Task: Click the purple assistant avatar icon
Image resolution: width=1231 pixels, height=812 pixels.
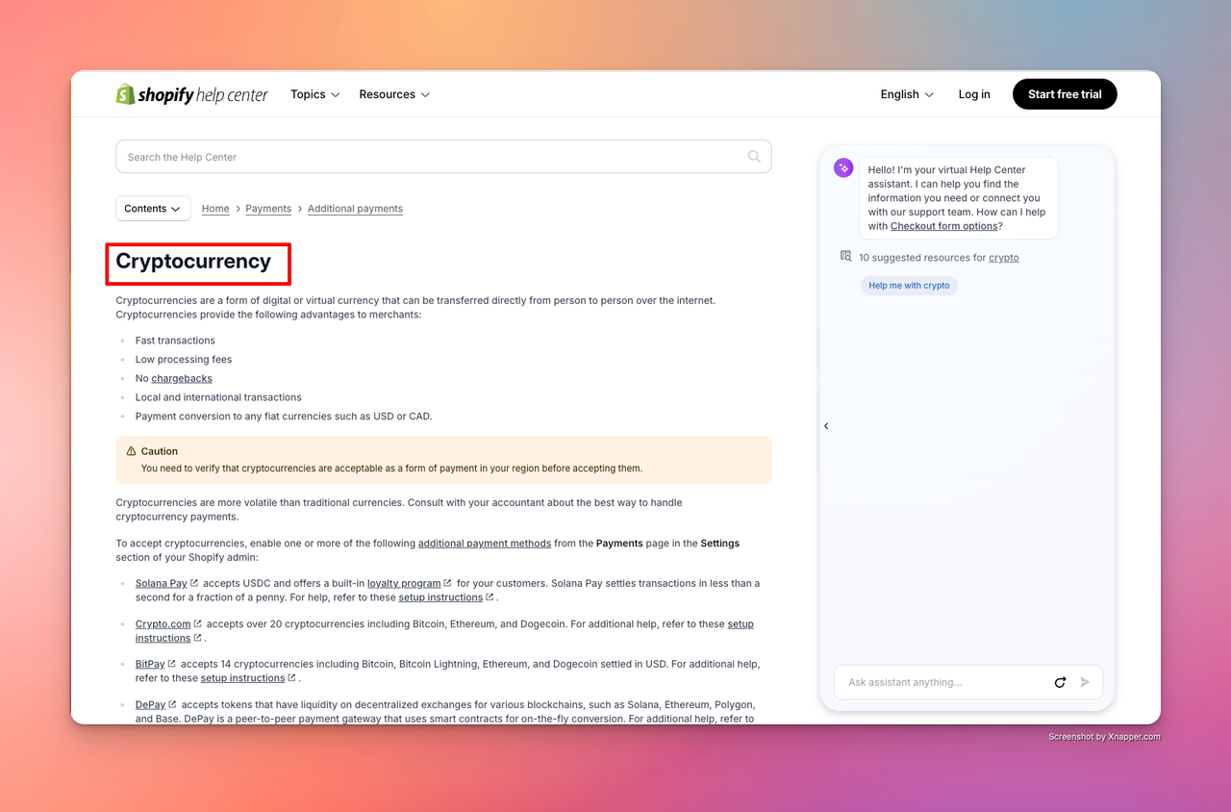Action: point(843,168)
